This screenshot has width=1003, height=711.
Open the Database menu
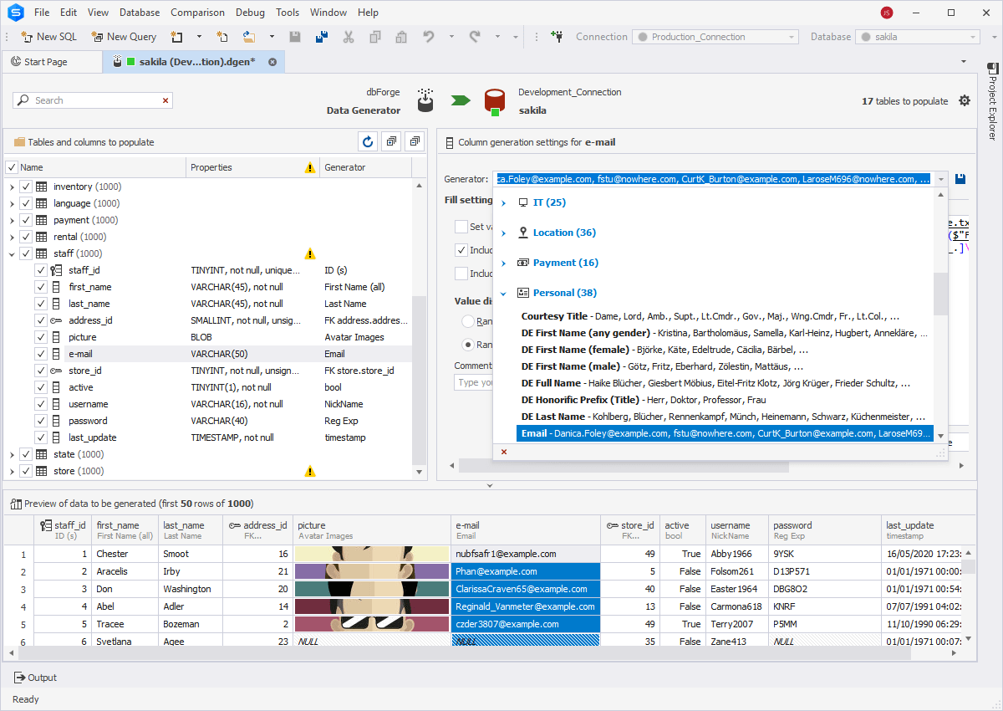[x=139, y=12]
